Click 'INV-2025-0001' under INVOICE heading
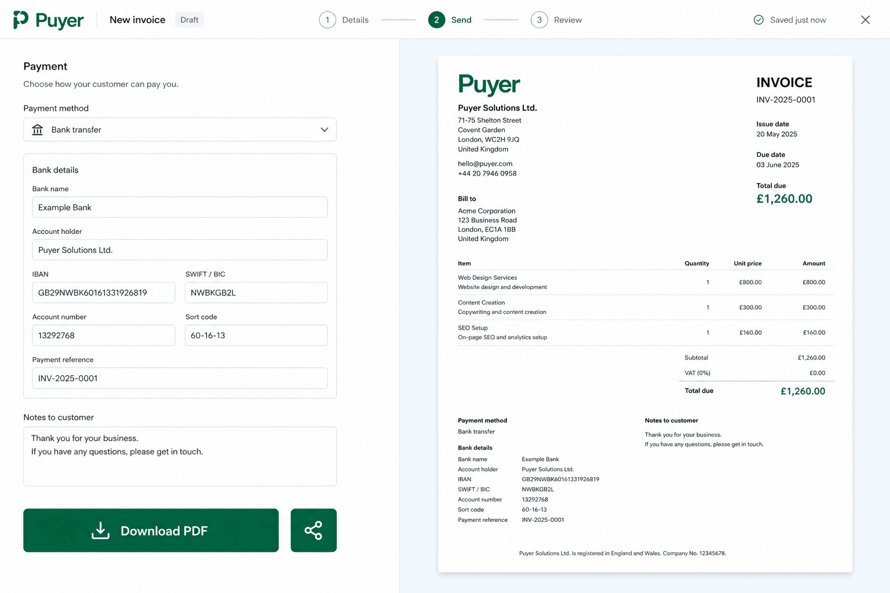 786,100
